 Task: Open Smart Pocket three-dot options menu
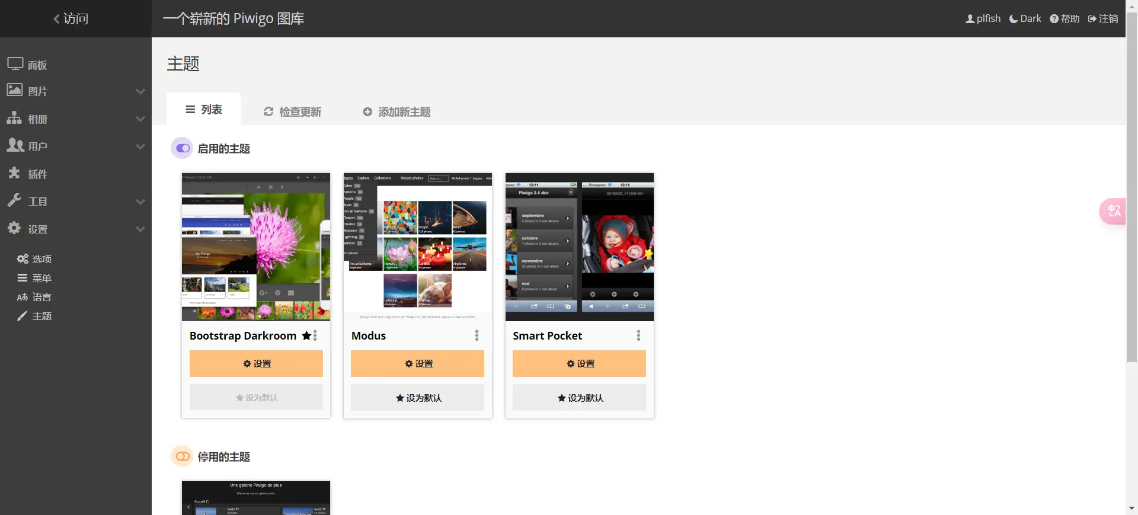point(638,335)
